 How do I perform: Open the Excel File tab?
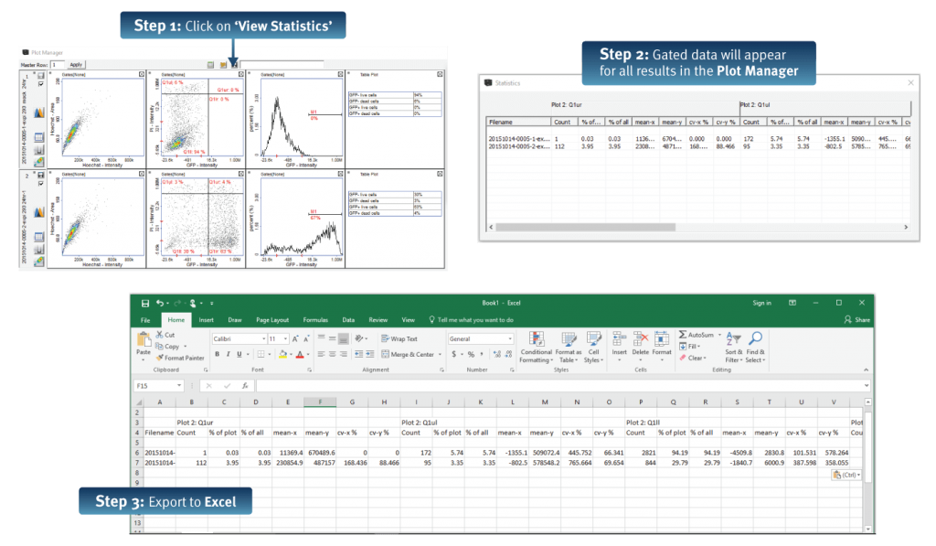tap(145, 320)
